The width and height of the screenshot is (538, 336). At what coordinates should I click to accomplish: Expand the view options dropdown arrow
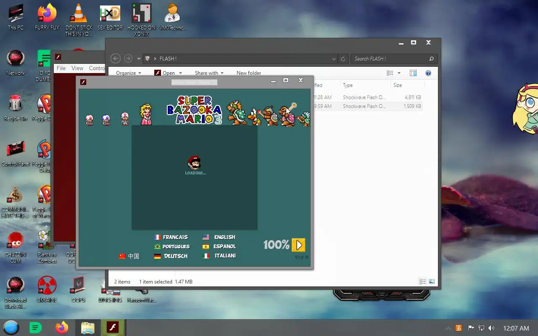coord(399,73)
